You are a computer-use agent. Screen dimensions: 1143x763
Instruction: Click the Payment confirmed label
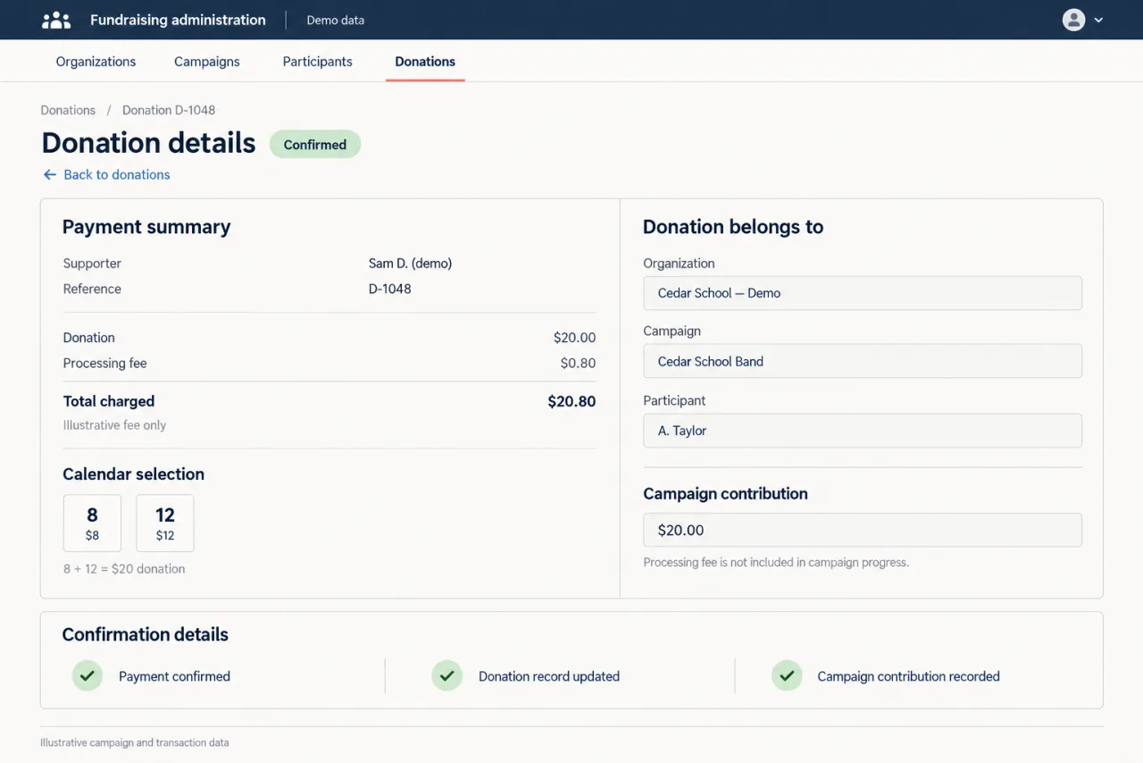174,676
